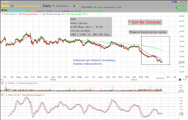Click the Aún No Comprar annotation
Viewport: 188px width, 120px height.
(x=145, y=22)
